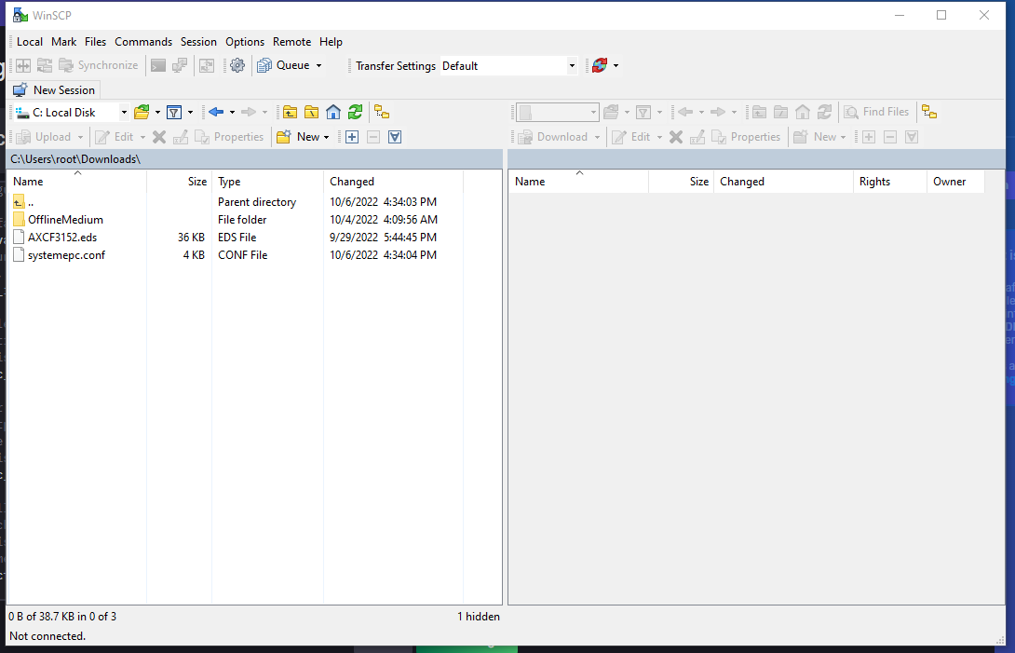
Task: Open the Options menu
Action: click(245, 42)
